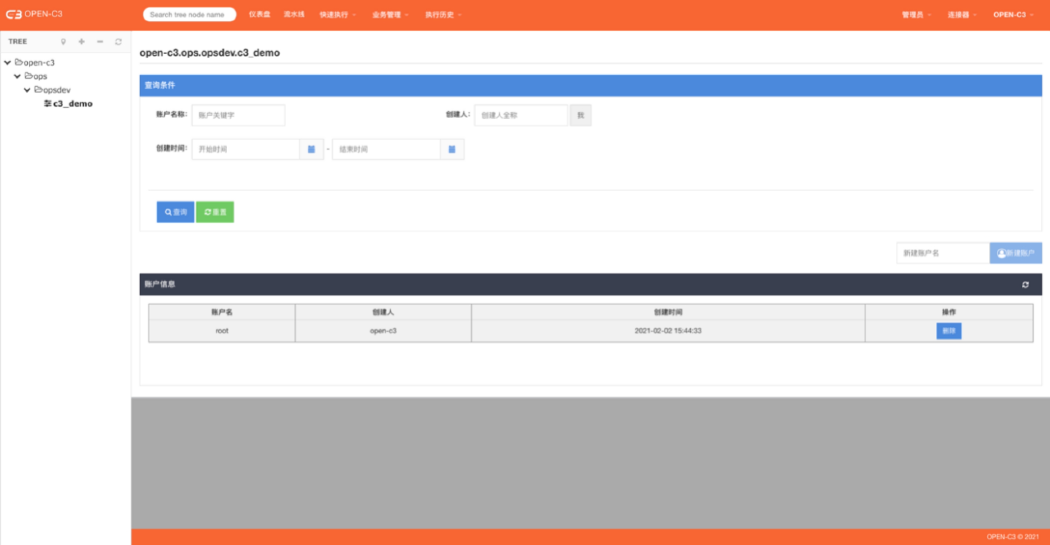Refresh the account info table panel
This screenshot has height=545, width=1050.
[1025, 284]
